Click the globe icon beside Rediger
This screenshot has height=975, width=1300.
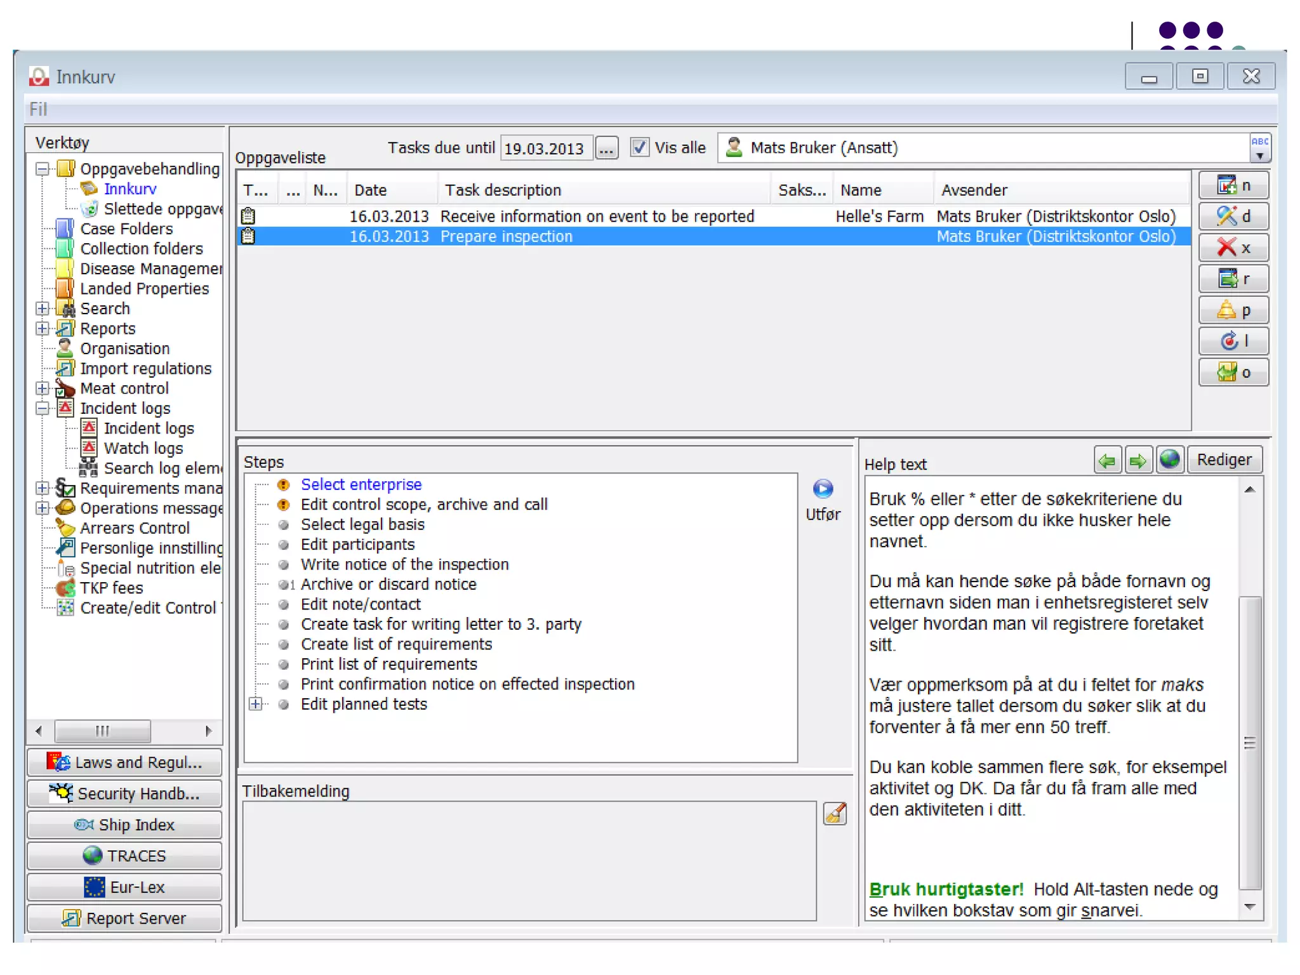[x=1169, y=459]
